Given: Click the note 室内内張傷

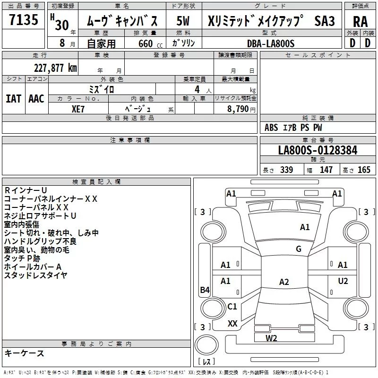Looking at the screenshot, I should coord(22,224).
